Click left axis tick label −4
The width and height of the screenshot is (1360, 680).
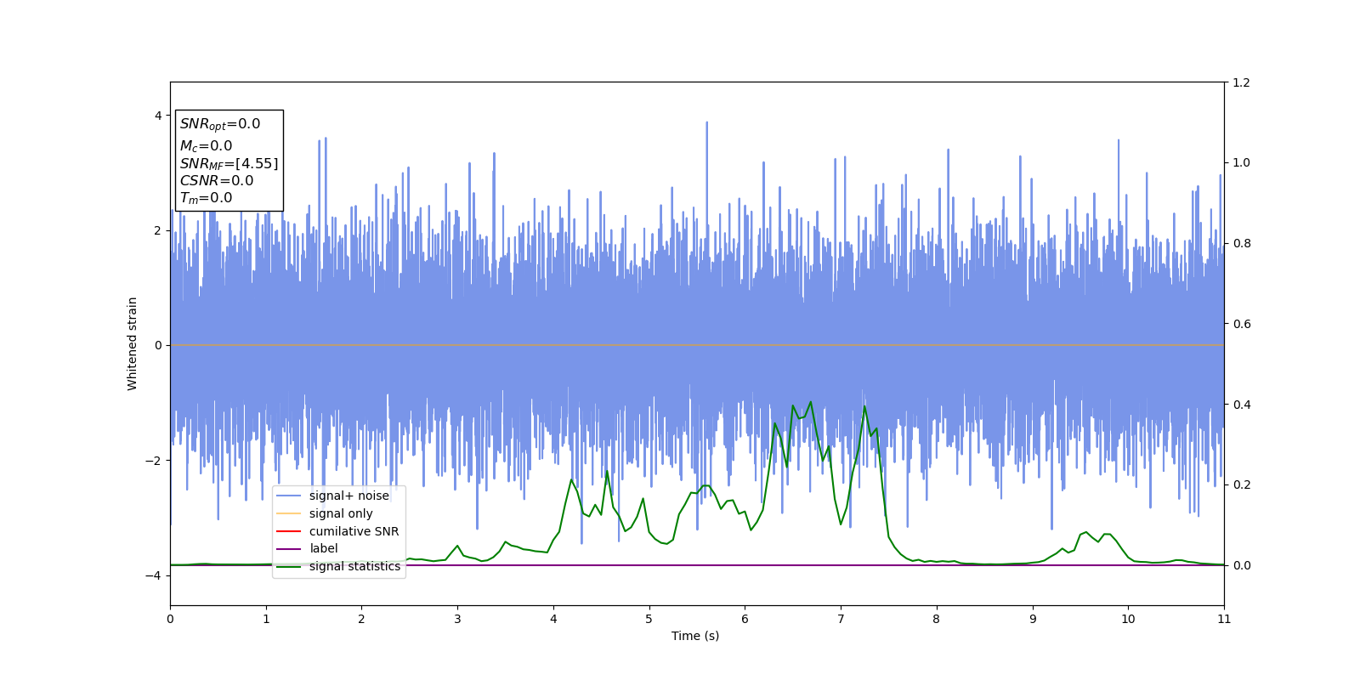point(155,575)
